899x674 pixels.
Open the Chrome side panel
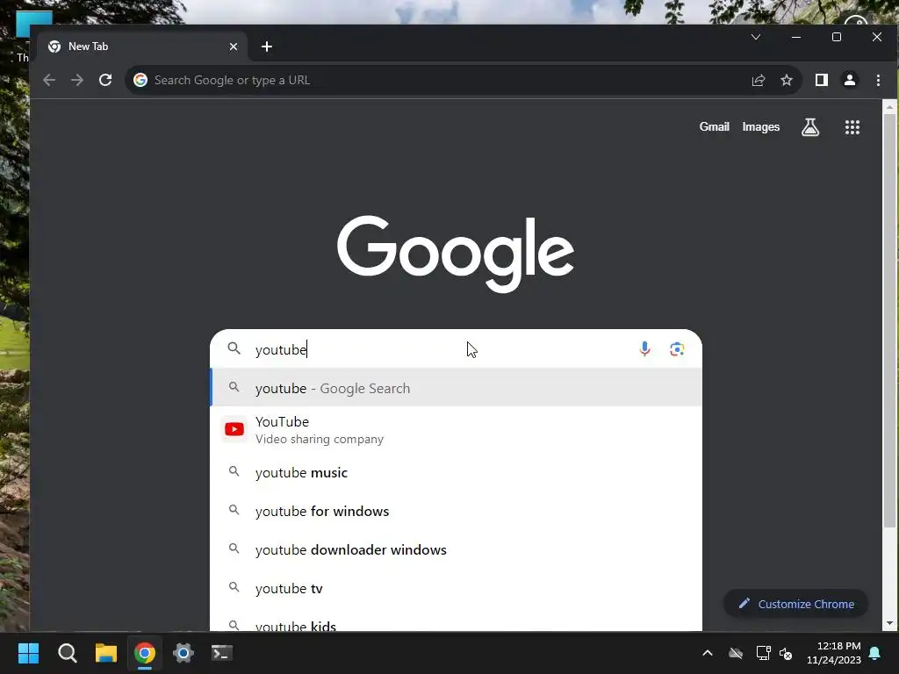822,80
